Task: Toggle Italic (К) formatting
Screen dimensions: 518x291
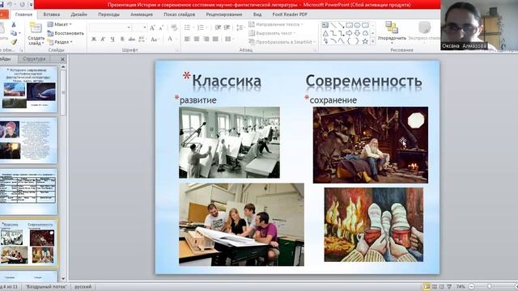Action: click(103, 40)
